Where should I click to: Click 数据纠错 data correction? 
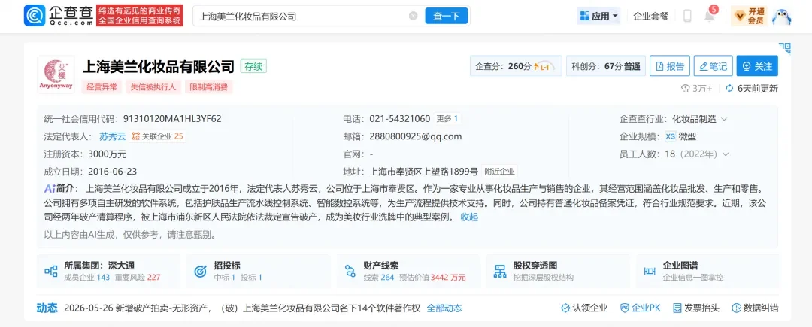pos(755,308)
